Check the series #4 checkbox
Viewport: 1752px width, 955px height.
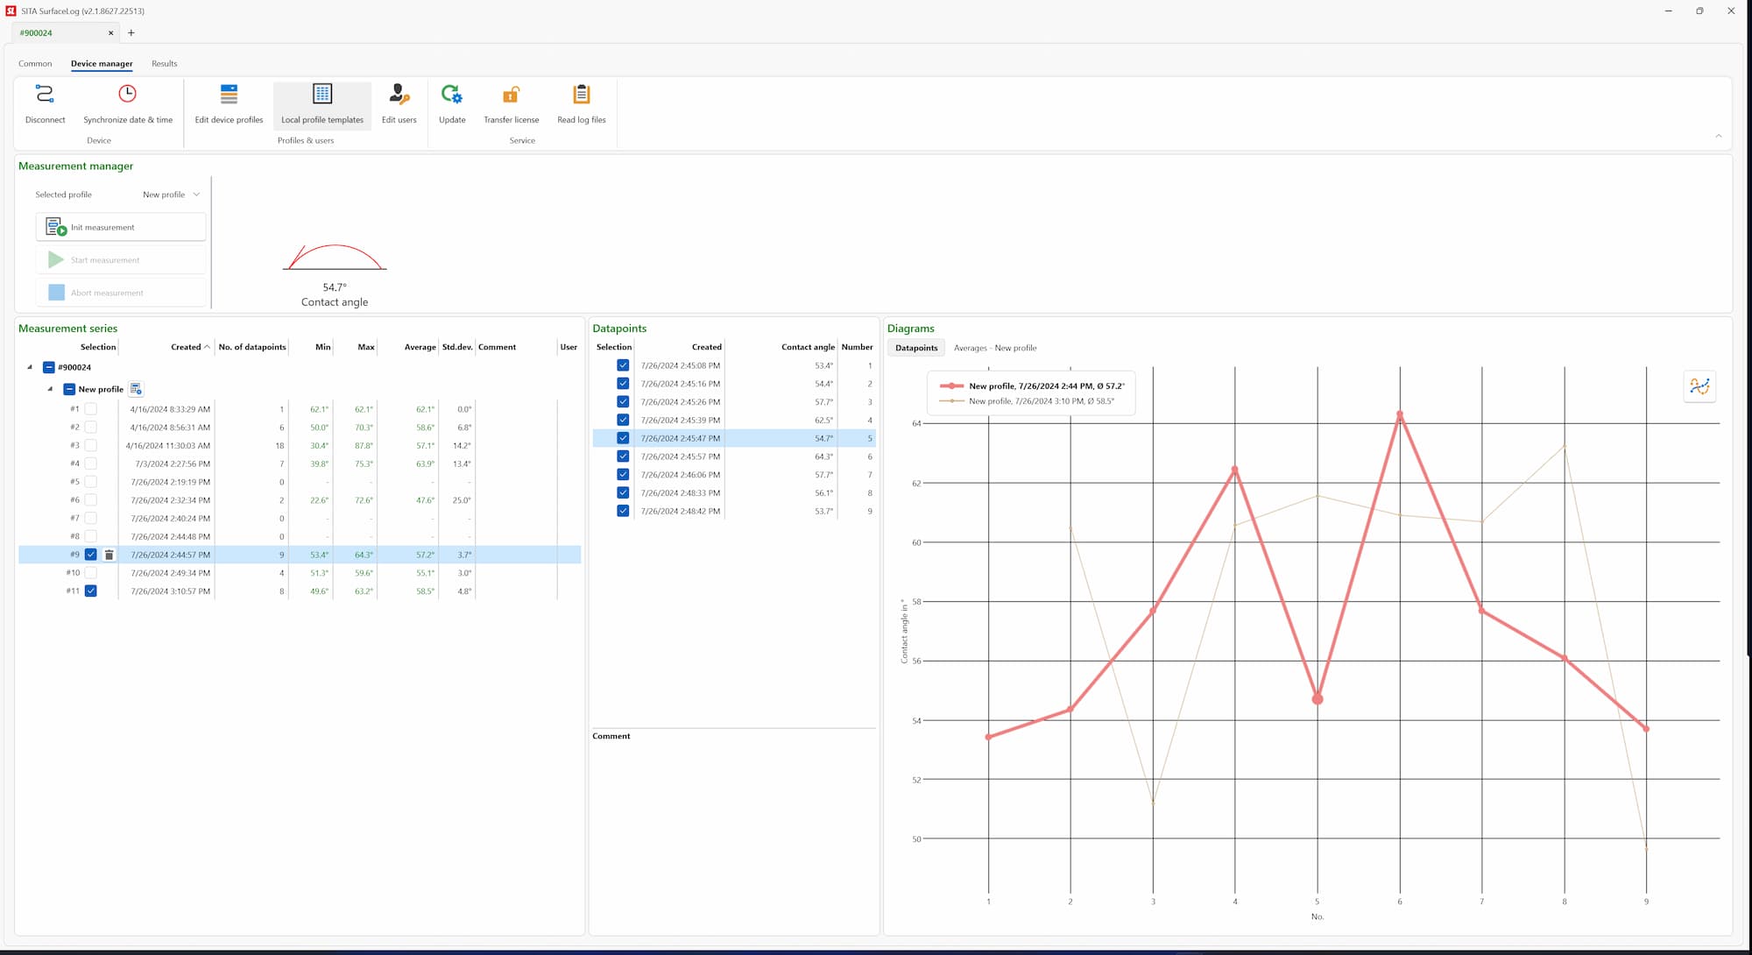click(x=90, y=463)
